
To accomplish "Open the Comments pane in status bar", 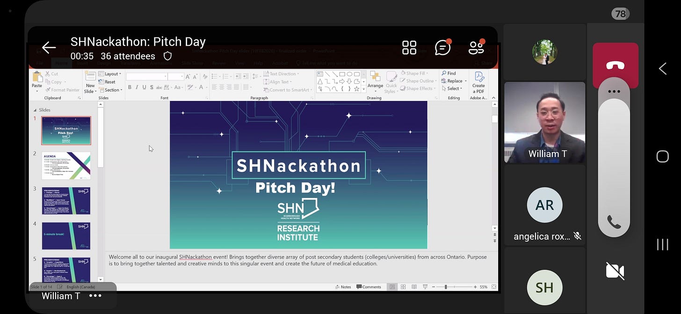I will pos(369,287).
